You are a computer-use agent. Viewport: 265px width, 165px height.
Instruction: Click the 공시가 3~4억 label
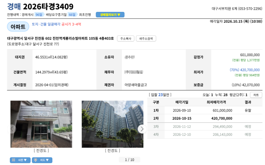(71, 24)
